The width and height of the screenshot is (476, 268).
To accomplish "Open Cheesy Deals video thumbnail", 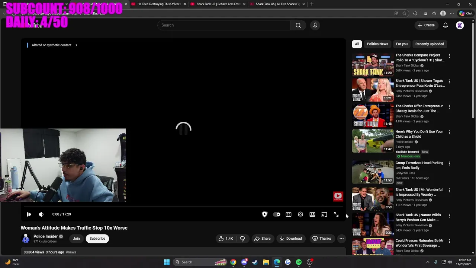I will [373, 116].
